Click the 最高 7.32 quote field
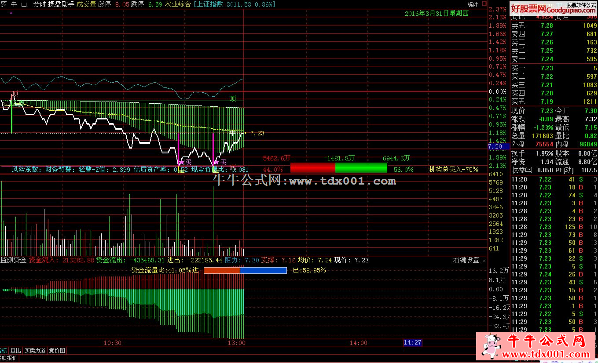This screenshot has width=598, height=363. click(576, 119)
